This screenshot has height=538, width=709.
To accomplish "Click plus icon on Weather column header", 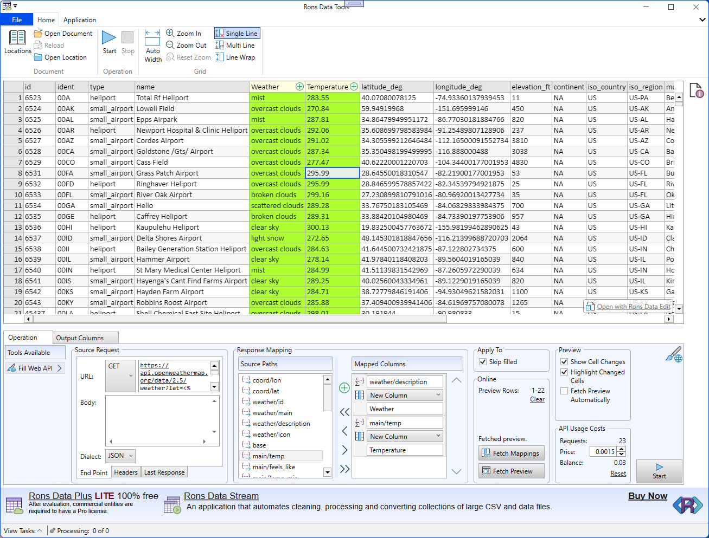I will click(x=299, y=87).
